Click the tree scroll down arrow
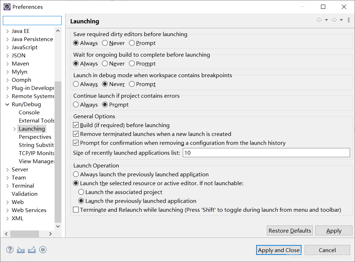The width and height of the screenshot is (355, 262). click(58, 226)
